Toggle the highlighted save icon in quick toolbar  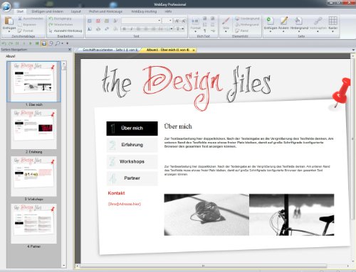44,43
